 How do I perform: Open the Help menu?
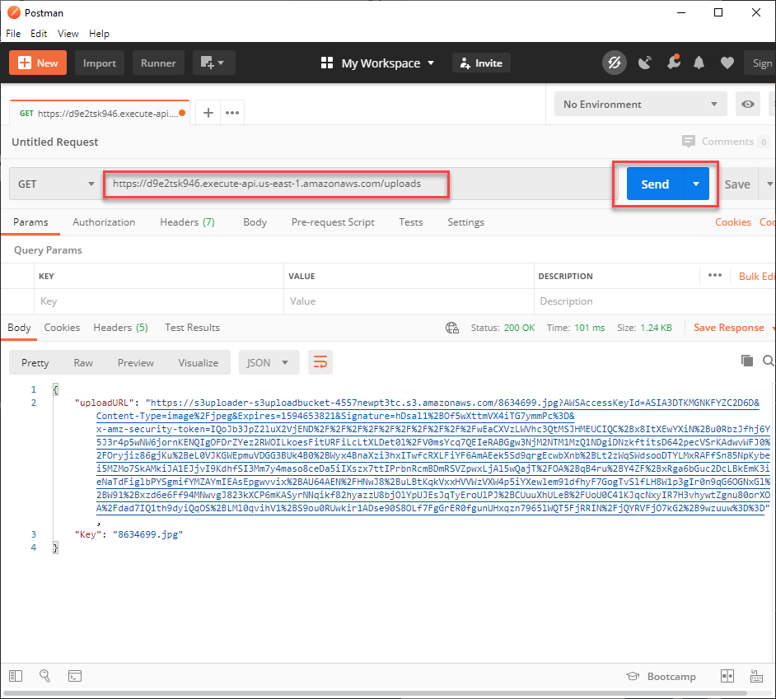99,34
